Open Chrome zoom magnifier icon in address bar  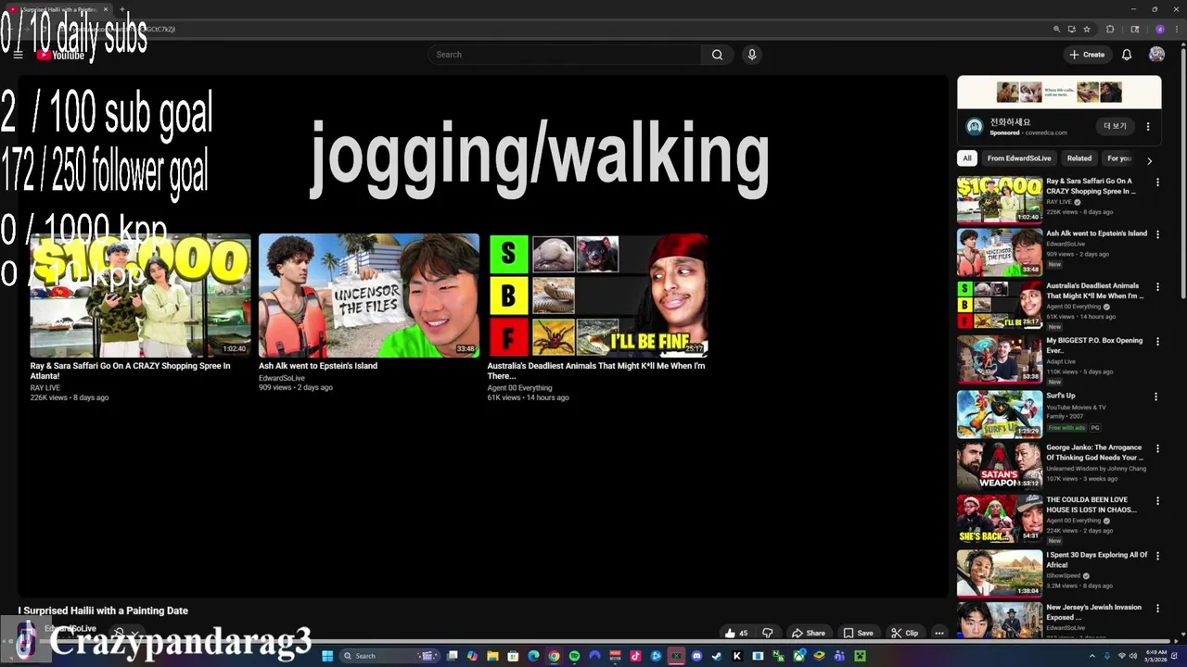[x=1056, y=29]
